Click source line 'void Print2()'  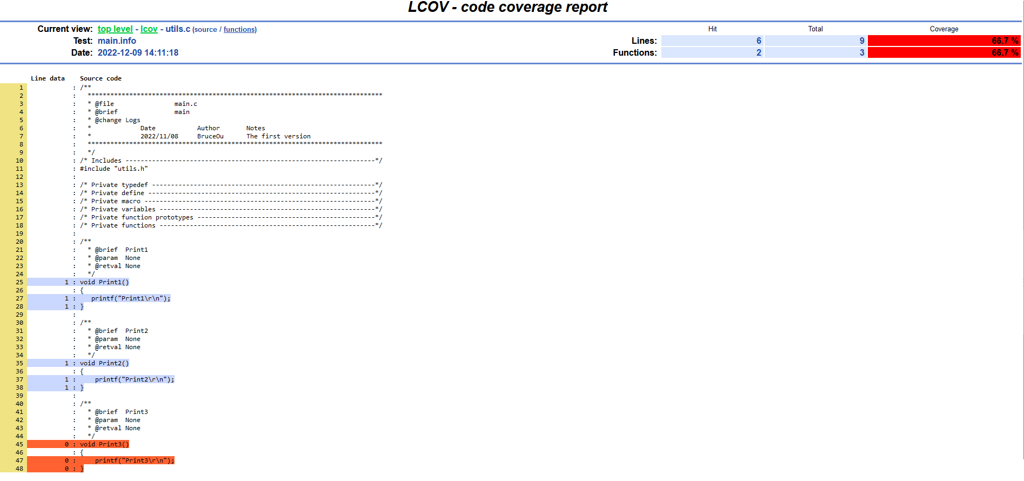104,364
